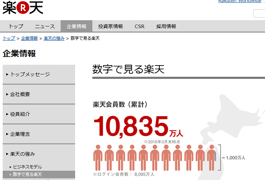
Task: Go to トップ in the breadcrumb
Action: pyautogui.click(x=9, y=38)
